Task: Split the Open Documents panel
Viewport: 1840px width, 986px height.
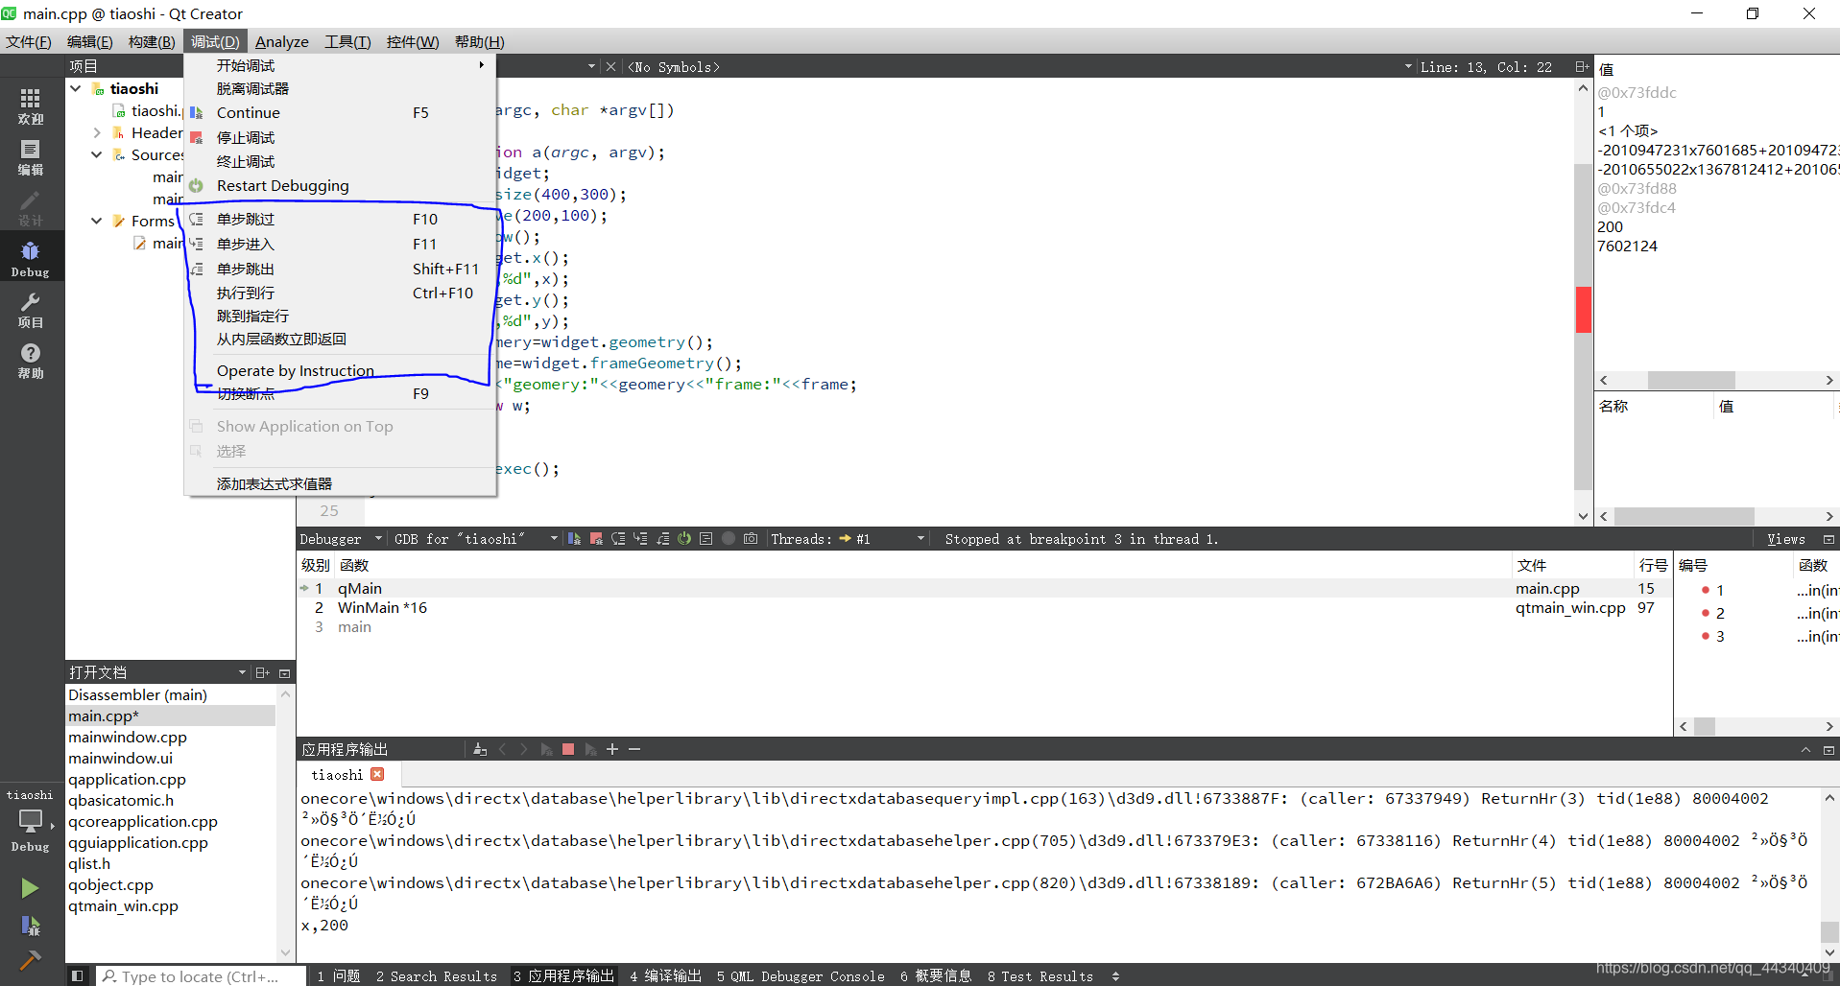Action: [263, 672]
